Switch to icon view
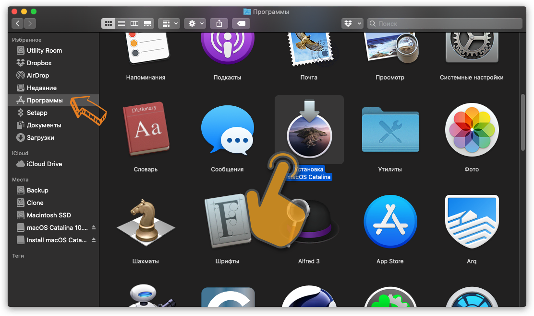 (109, 23)
